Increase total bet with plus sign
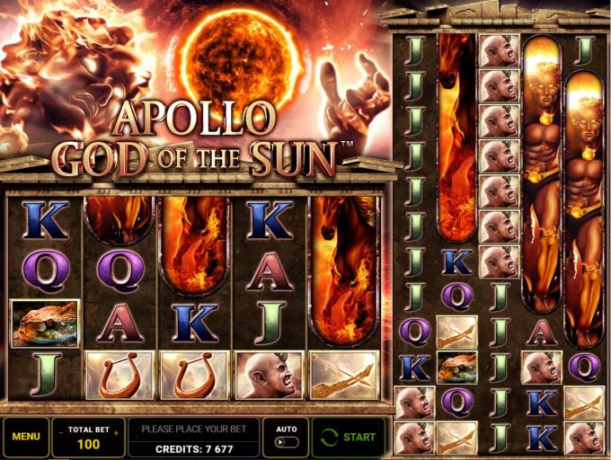Screen dimensions: 611x460 click(116, 433)
